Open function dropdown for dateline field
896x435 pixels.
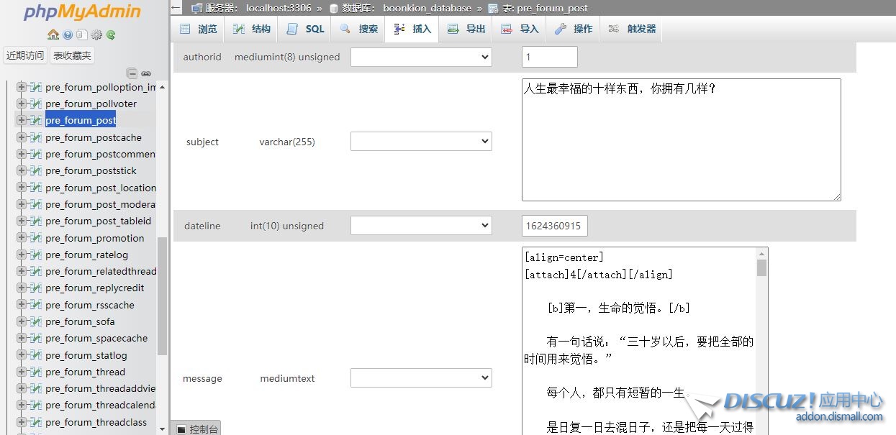click(x=421, y=226)
